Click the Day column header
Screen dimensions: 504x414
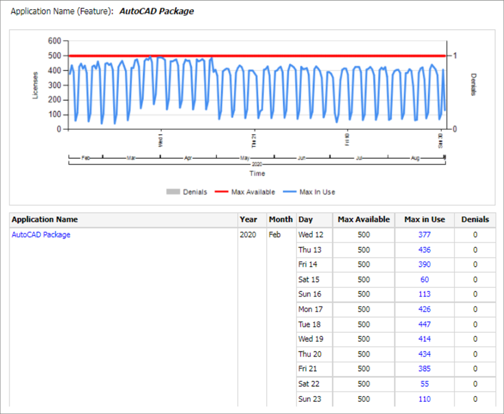(305, 220)
